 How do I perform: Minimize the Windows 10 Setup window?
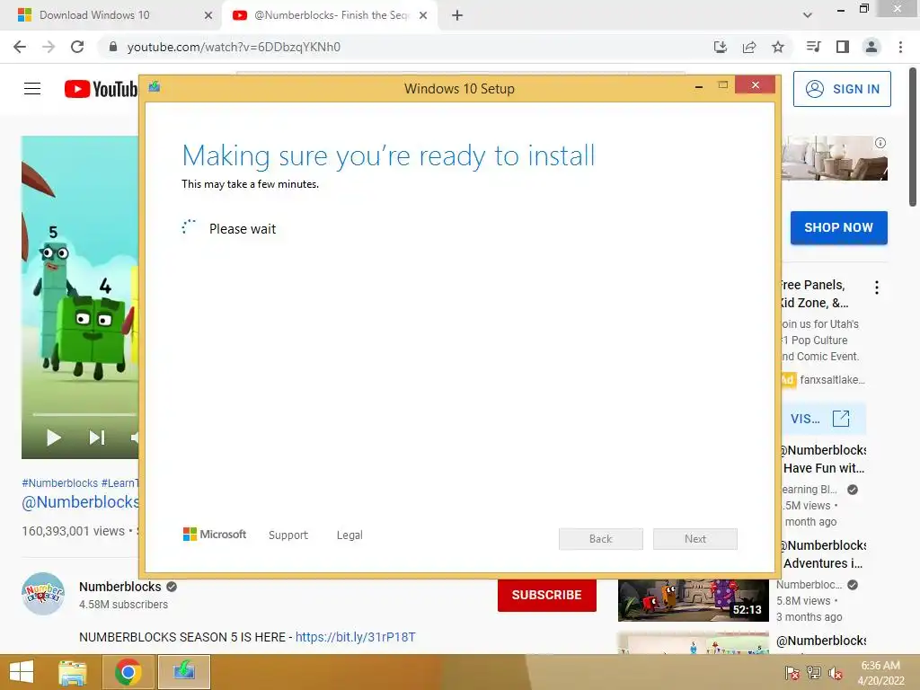coord(699,87)
